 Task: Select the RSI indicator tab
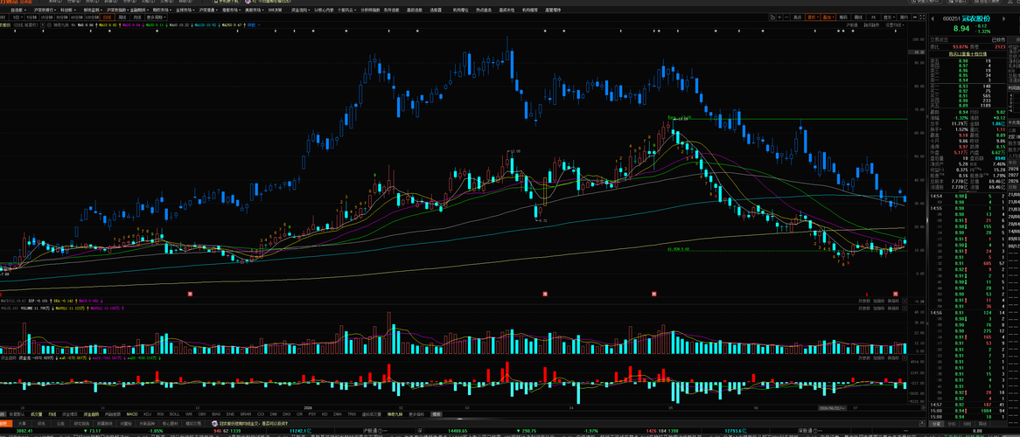[160, 414]
